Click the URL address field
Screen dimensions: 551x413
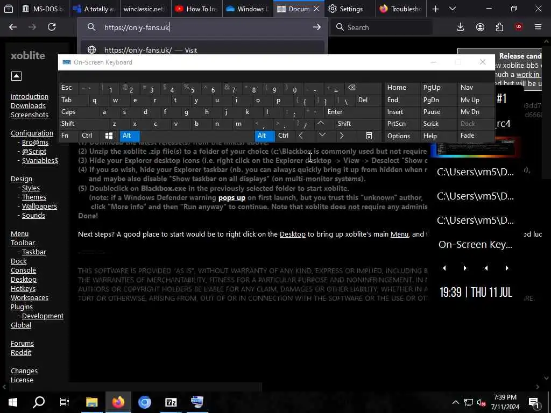click(202, 27)
